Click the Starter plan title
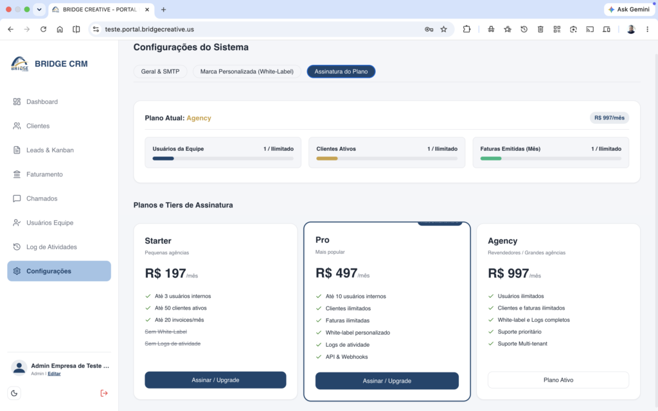 point(158,241)
